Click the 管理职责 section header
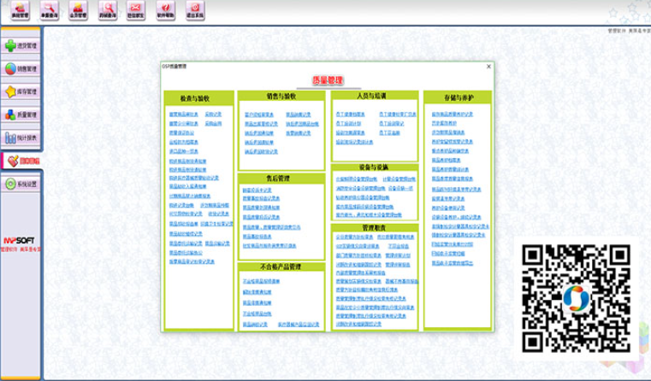The image size is (651, 381). pyautogui.click(x=374, y=228)
